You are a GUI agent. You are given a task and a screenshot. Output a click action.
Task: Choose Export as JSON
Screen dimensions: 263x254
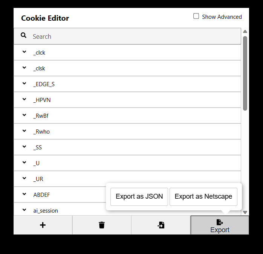coord(139,196)
